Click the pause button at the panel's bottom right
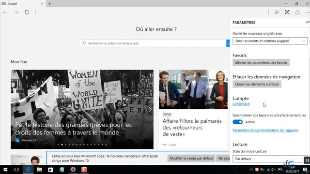310x174 pixels. [307, 160]
